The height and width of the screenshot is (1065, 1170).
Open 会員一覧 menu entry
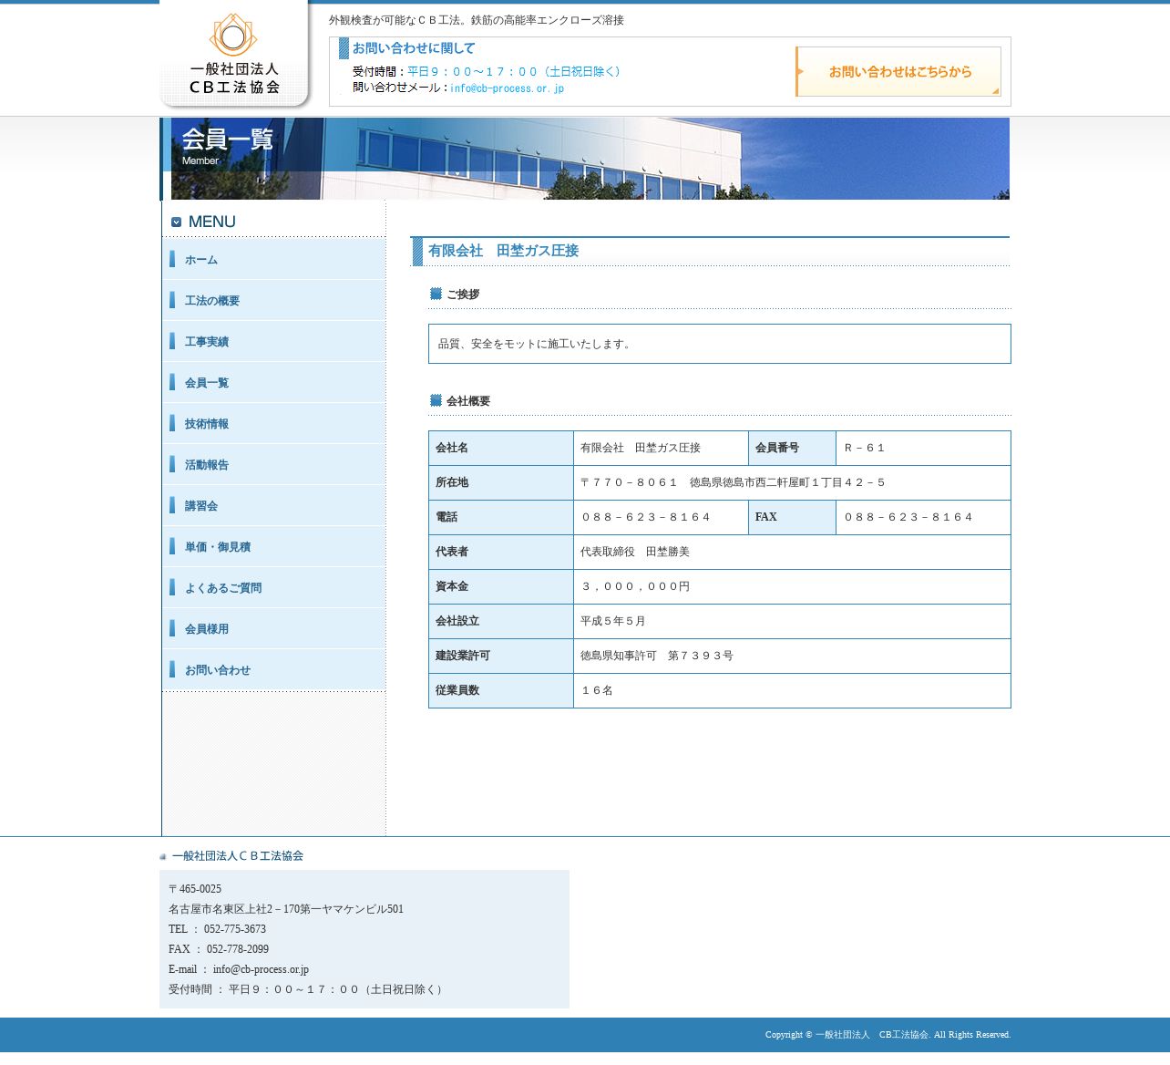tap(273, 383)
